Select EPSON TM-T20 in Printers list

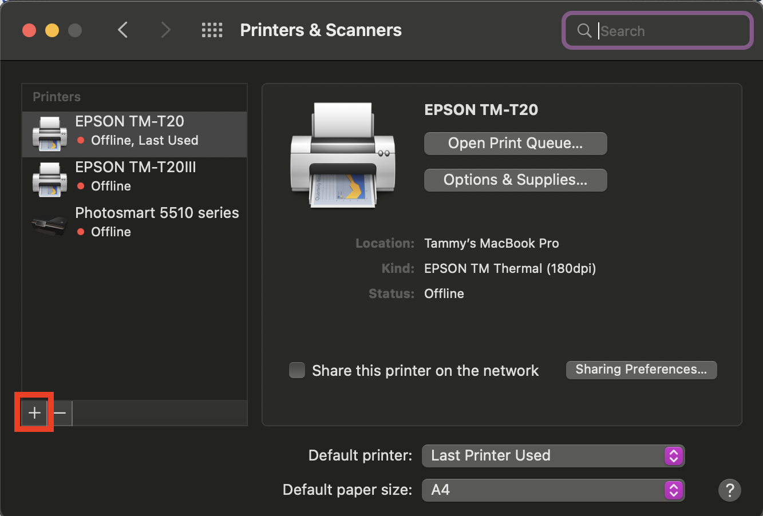(135, 134)
